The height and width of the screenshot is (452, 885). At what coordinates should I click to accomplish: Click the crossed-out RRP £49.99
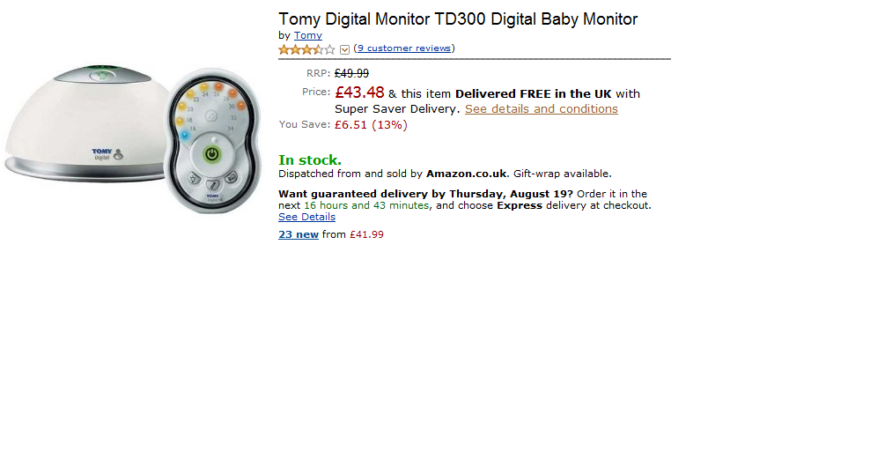pyautogui.click(x=351, y=74)
